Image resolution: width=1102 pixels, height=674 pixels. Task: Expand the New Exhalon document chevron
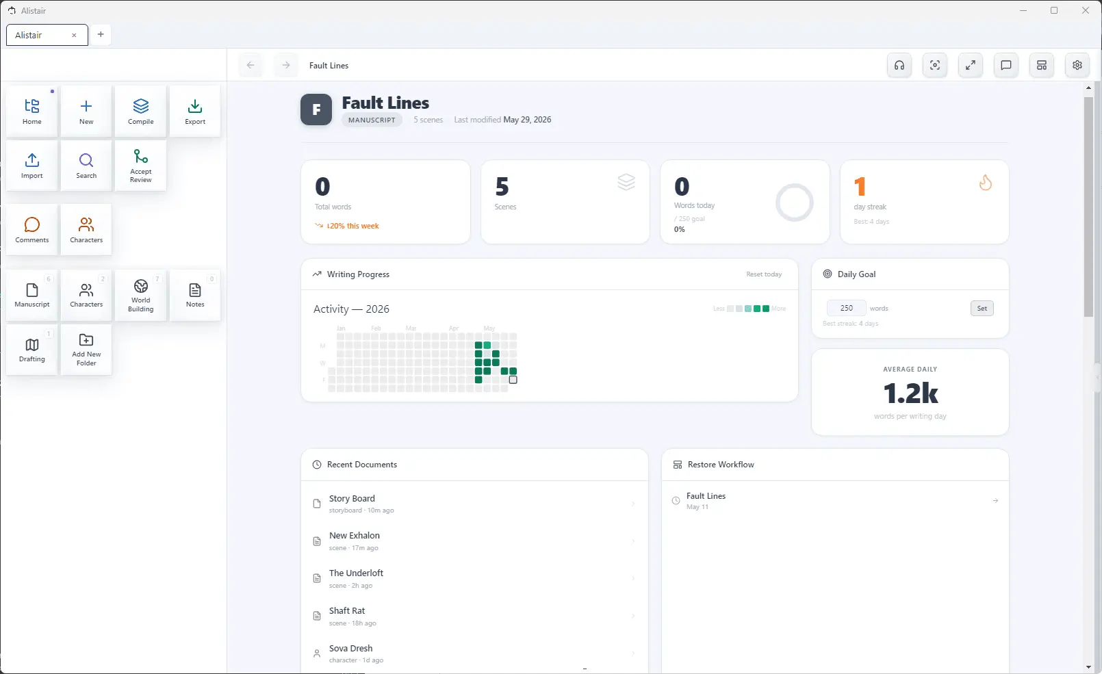(633, 541)
